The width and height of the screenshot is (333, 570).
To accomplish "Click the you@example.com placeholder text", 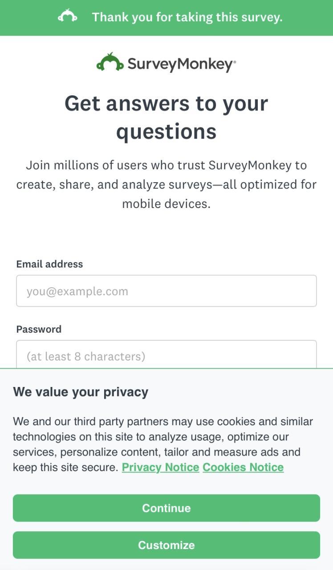I will [x=77, y=291].
